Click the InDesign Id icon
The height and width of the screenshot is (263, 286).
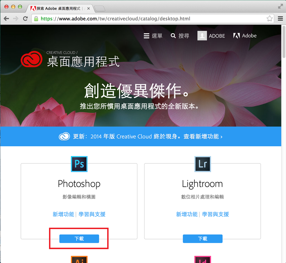click(203, 259)
